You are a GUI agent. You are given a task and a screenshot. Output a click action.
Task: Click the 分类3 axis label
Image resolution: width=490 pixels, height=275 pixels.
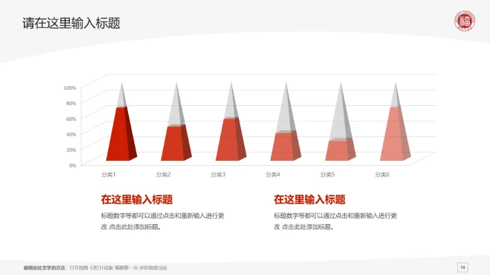pos(218,175)
